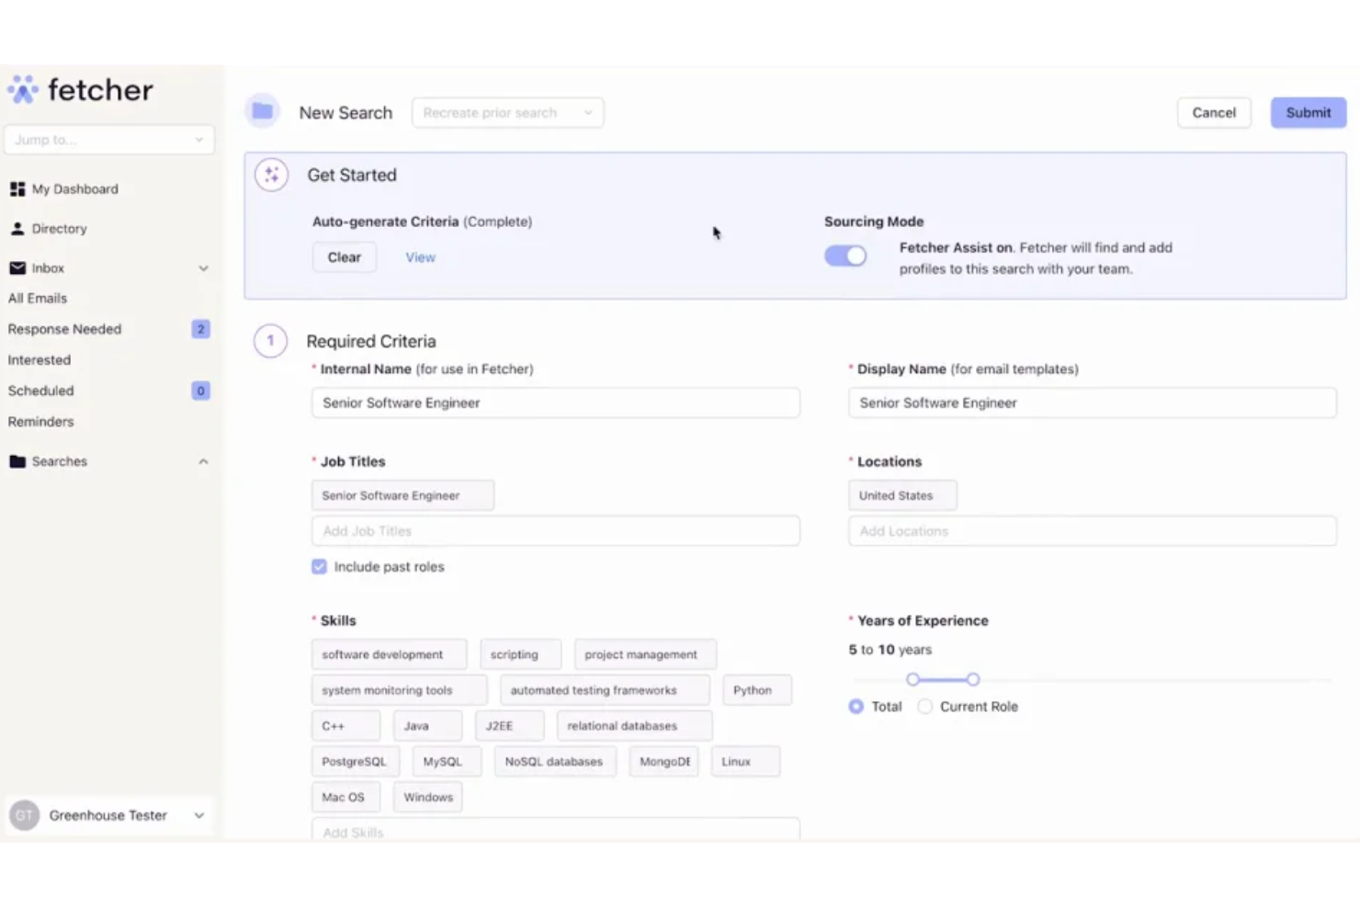Click the GT avatar icon
The image size is (1360, 907).
tap(24, 815)
